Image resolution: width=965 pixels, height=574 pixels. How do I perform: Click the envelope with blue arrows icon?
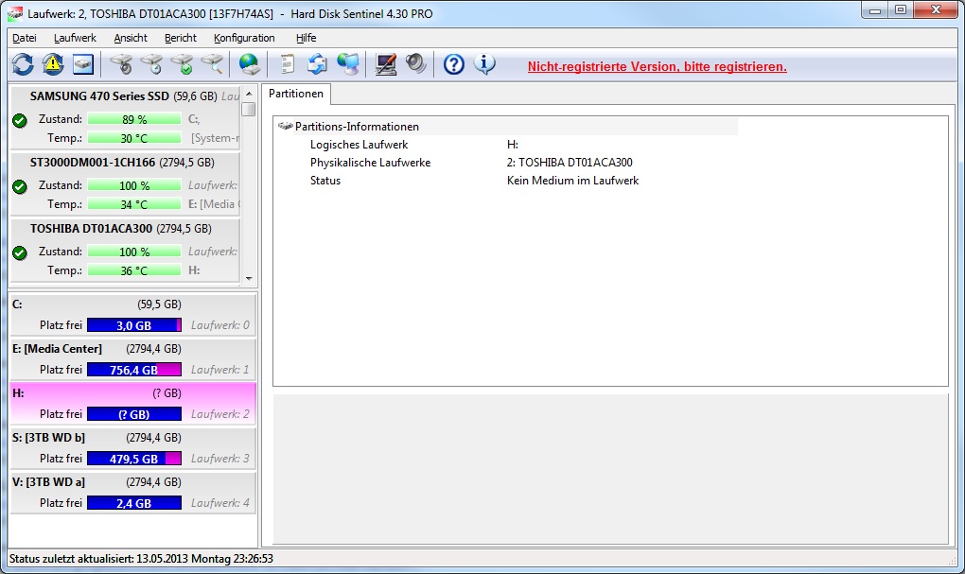(317, 64)
